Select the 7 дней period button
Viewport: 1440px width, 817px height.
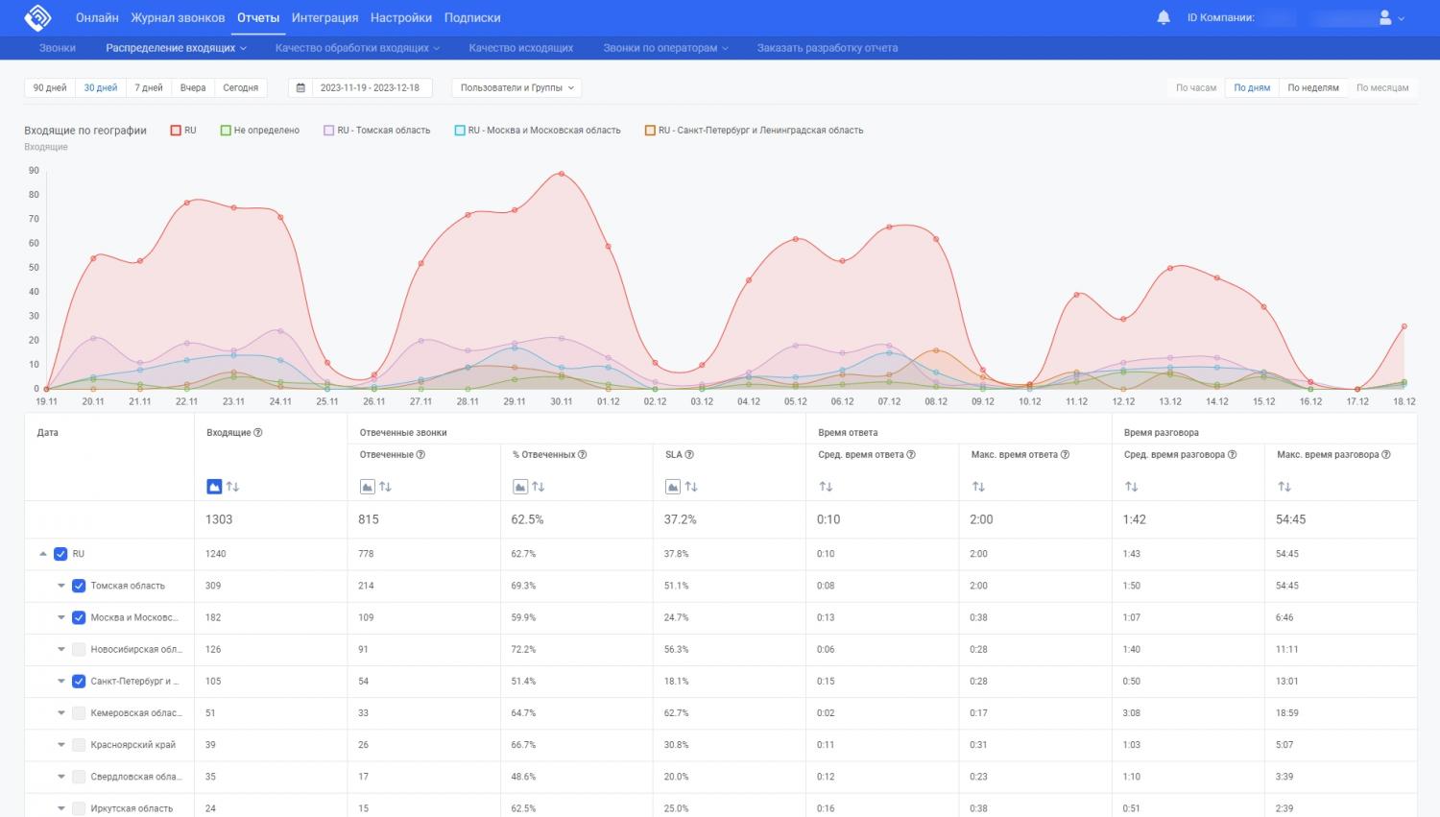[148, 87]
